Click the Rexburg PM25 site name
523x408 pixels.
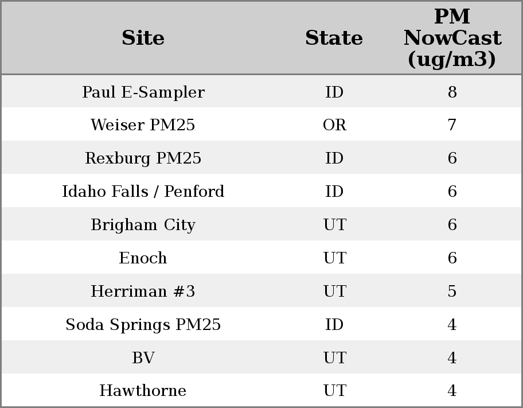(143, 158)
